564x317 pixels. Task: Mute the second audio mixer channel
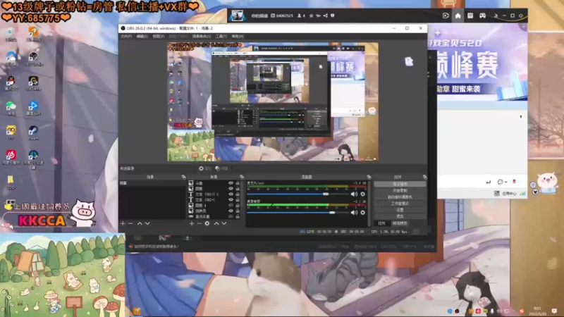(354, 213)
